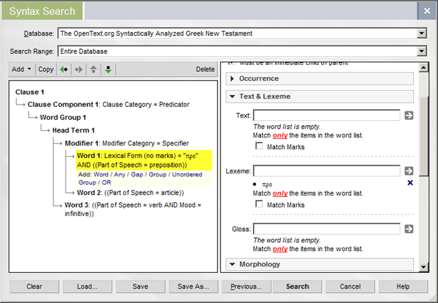Click the arrow button next to Lexeme field
The height and width of the screenshot is (303, 438).
(409, 171)
